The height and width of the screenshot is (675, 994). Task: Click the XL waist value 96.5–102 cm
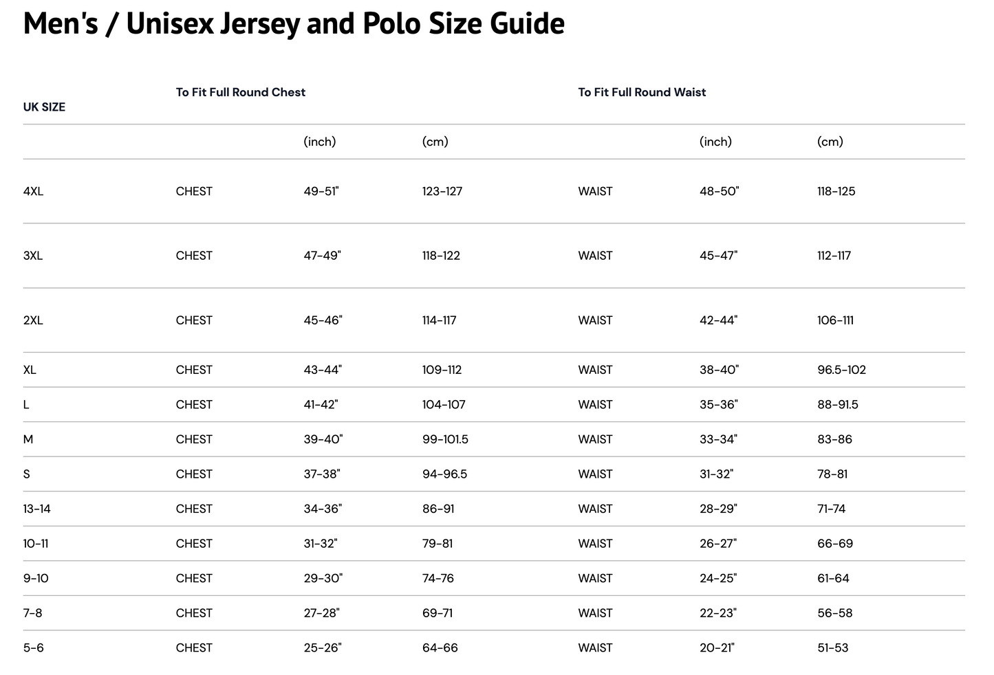pos(841,370)
